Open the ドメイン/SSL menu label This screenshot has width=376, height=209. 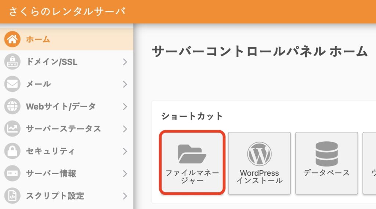click(x=52, y=62)
